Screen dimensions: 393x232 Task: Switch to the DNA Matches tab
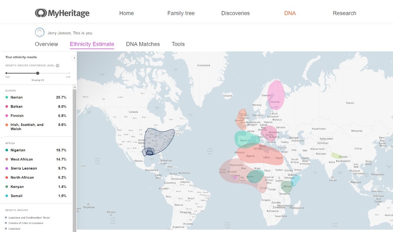[142, 44]
